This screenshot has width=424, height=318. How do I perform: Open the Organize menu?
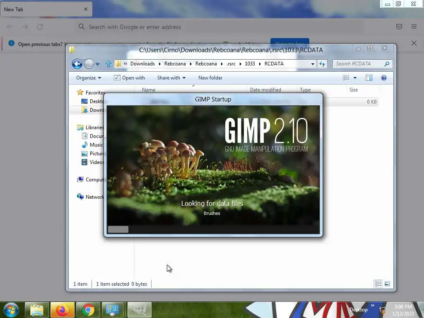89,78
